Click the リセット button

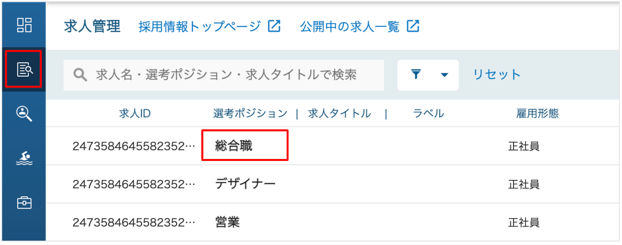click(497, 75)
